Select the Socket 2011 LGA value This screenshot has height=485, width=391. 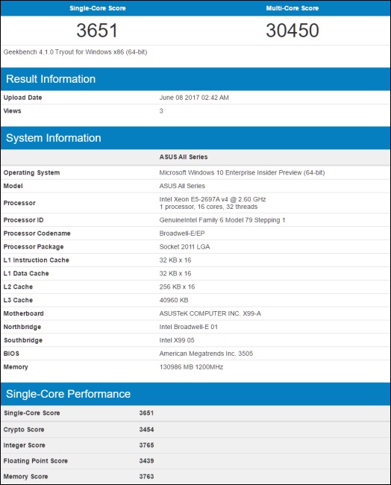[x=184, y=246]
